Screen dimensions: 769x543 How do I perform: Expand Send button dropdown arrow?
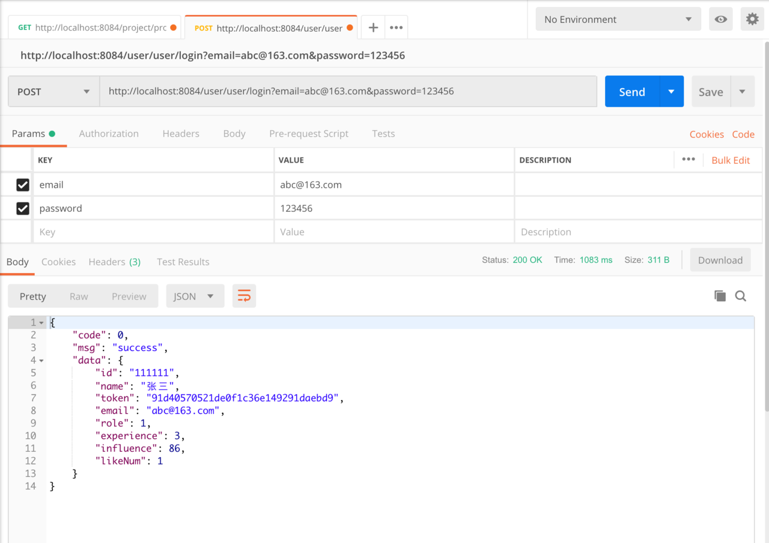point(671,91)
